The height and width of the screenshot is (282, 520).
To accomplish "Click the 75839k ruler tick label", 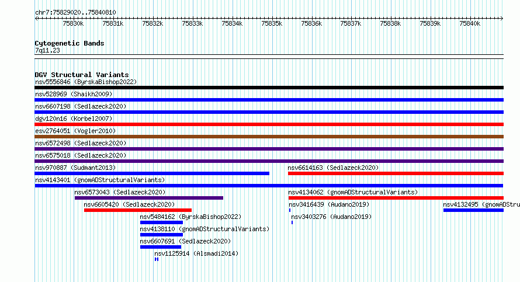I will 430,23.
